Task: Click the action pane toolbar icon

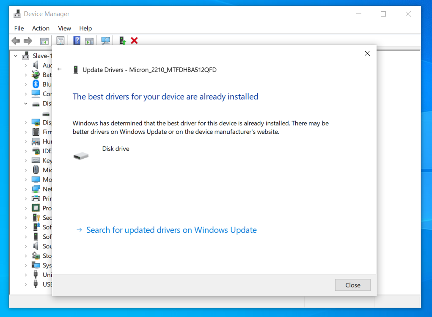Action: 89,41
